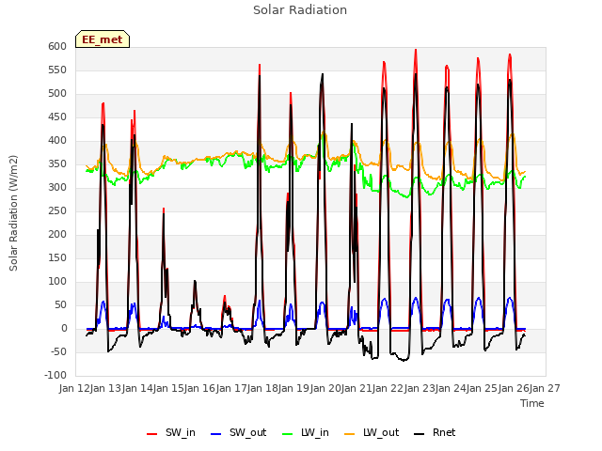Viewport: 602px width, 451px height.
Task: Click the 200 y-axis tick label
Action: (57, 234)
